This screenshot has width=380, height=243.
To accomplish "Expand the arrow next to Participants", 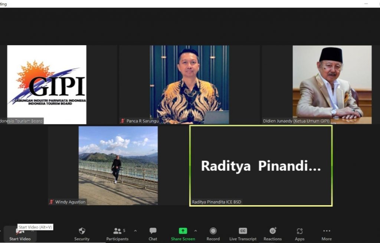I will point(135,231).
